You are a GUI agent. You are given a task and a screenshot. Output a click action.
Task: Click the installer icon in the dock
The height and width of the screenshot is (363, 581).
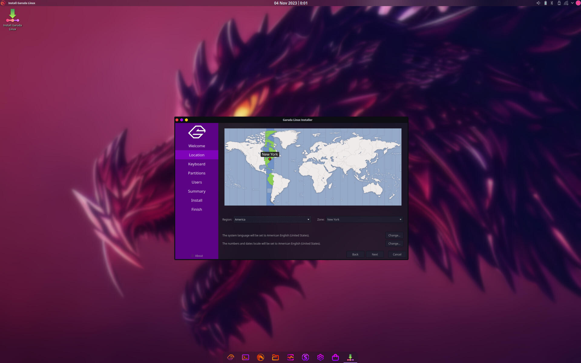(350, 357)
